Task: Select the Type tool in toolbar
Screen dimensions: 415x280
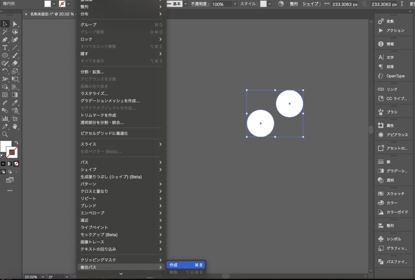Action: [x=5, y=48]
